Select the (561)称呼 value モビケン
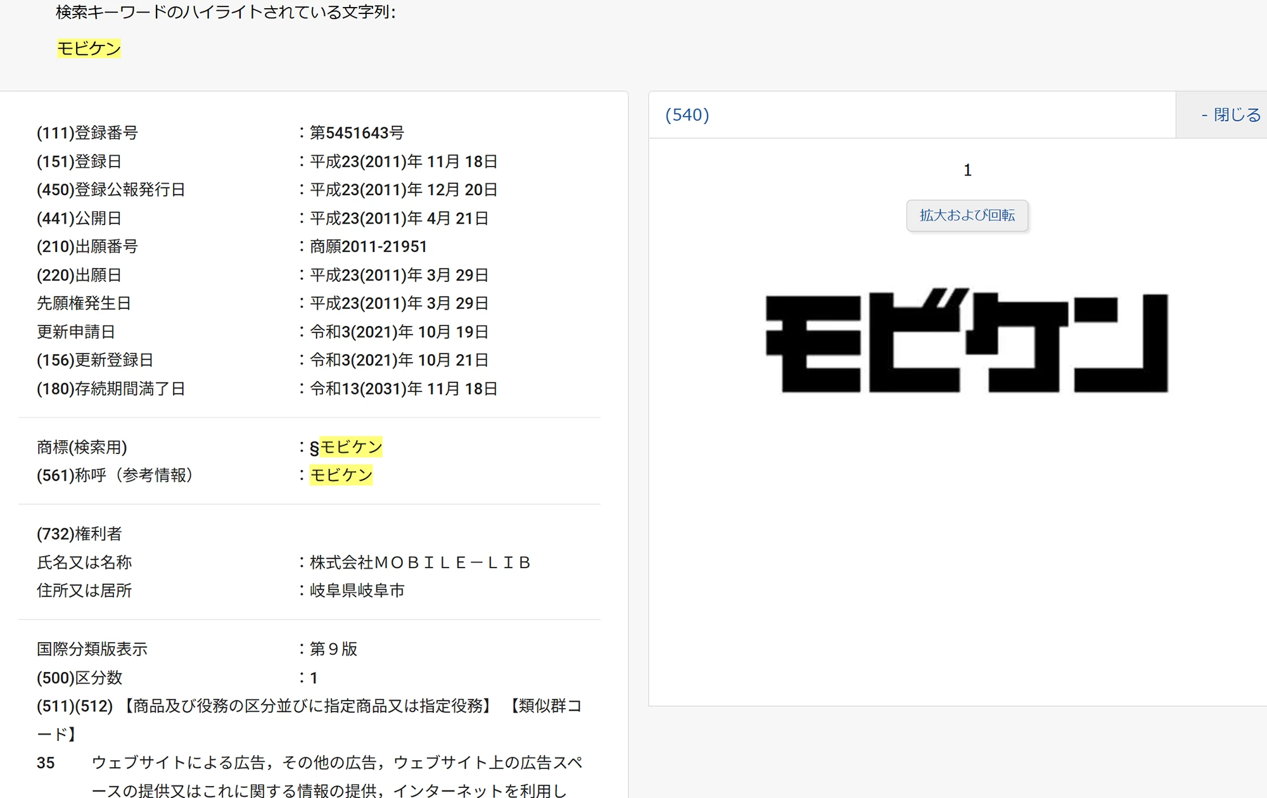Viewport: 1267px width, 798px height. [x=341, y=475]
